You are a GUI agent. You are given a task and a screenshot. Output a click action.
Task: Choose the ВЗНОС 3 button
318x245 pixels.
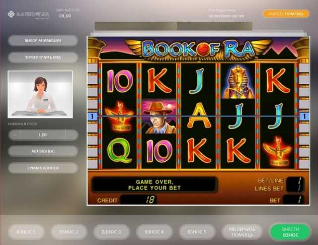point(111,232)
